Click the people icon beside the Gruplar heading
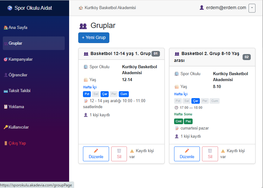The width and height of the screenshot is (263, 188). [83, 26]
